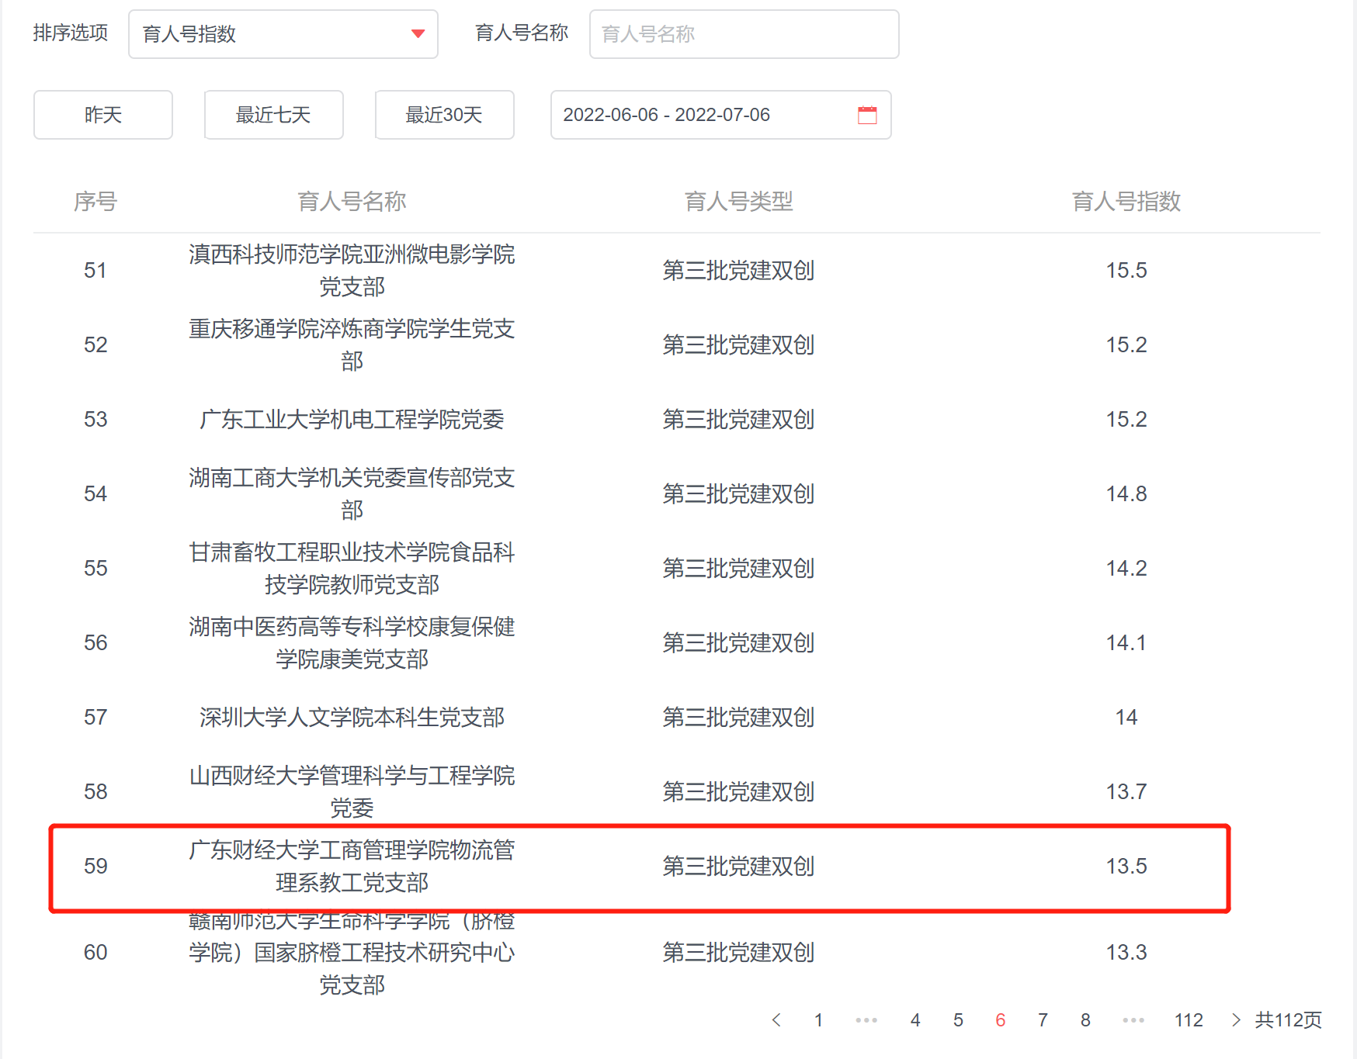Screen dimensions: 1357x1059
Task: Click the 排序选项 label
Action: click(x=71, y=33)
